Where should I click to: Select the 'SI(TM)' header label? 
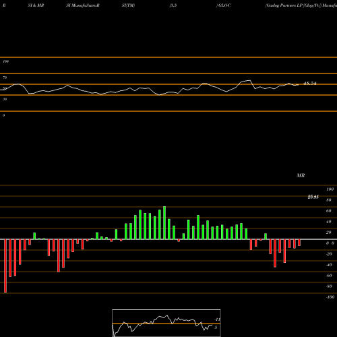point(128,5)
